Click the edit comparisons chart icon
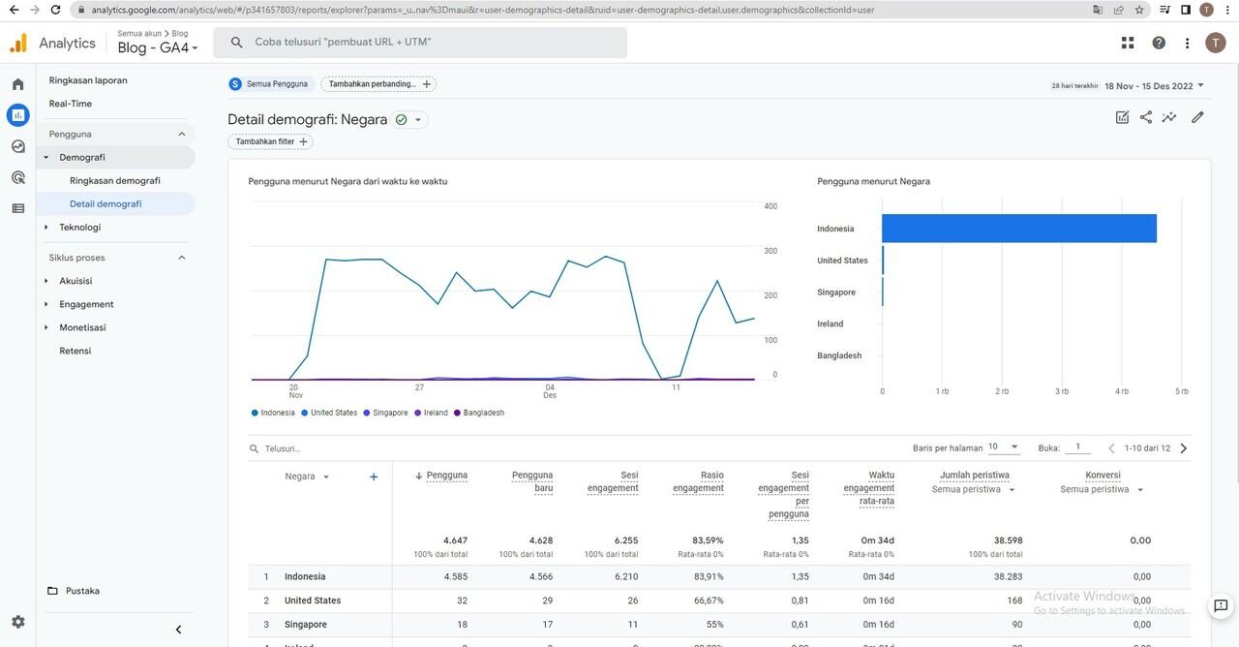 1122,117
